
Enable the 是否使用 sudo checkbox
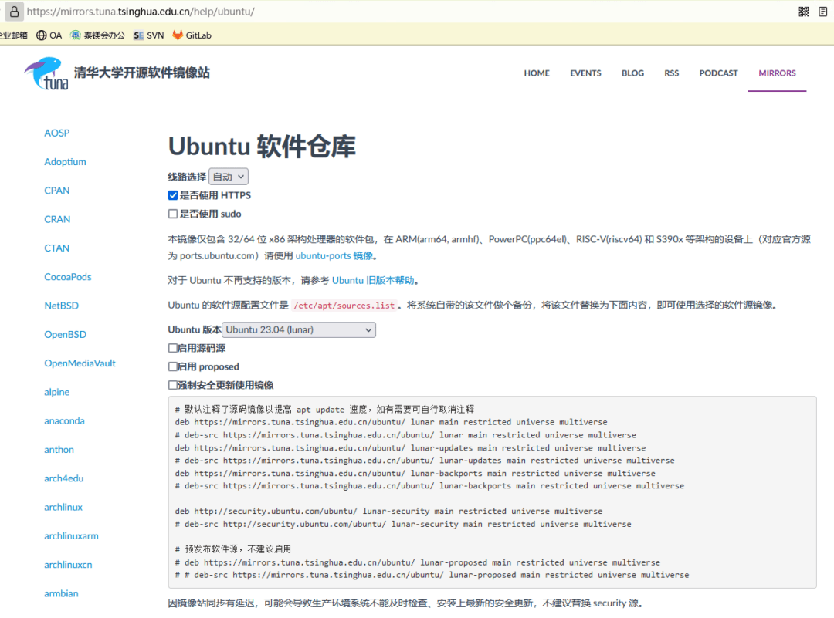coord(173,214)
